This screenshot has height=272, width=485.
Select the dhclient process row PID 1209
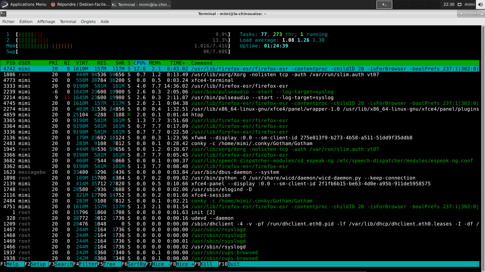click(x=239, y=224)
